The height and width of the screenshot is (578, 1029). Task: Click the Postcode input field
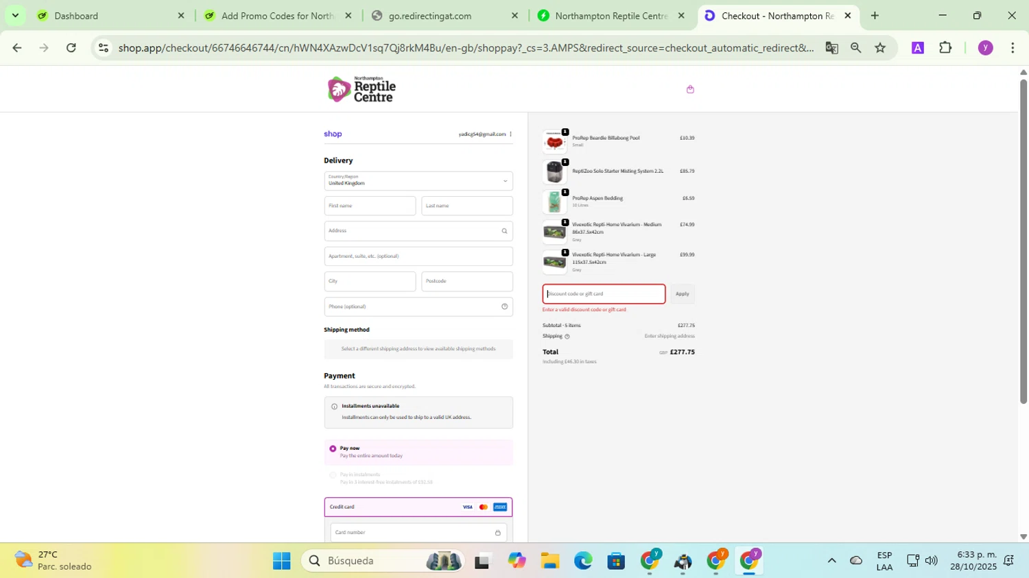[467, 281]
